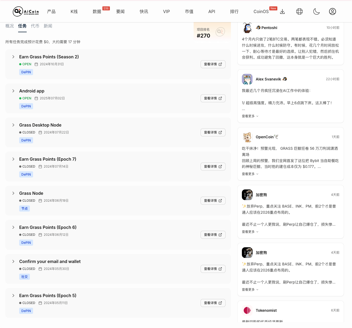352x328 pixels.
Task: Expand the Grass Node task row
Action: (13, 193)
